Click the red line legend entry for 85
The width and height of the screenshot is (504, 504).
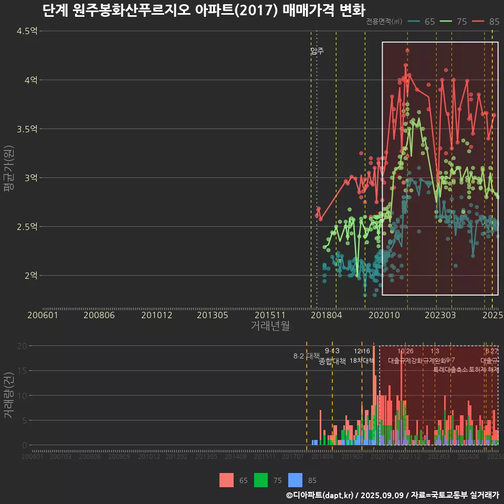pos(486,22)
